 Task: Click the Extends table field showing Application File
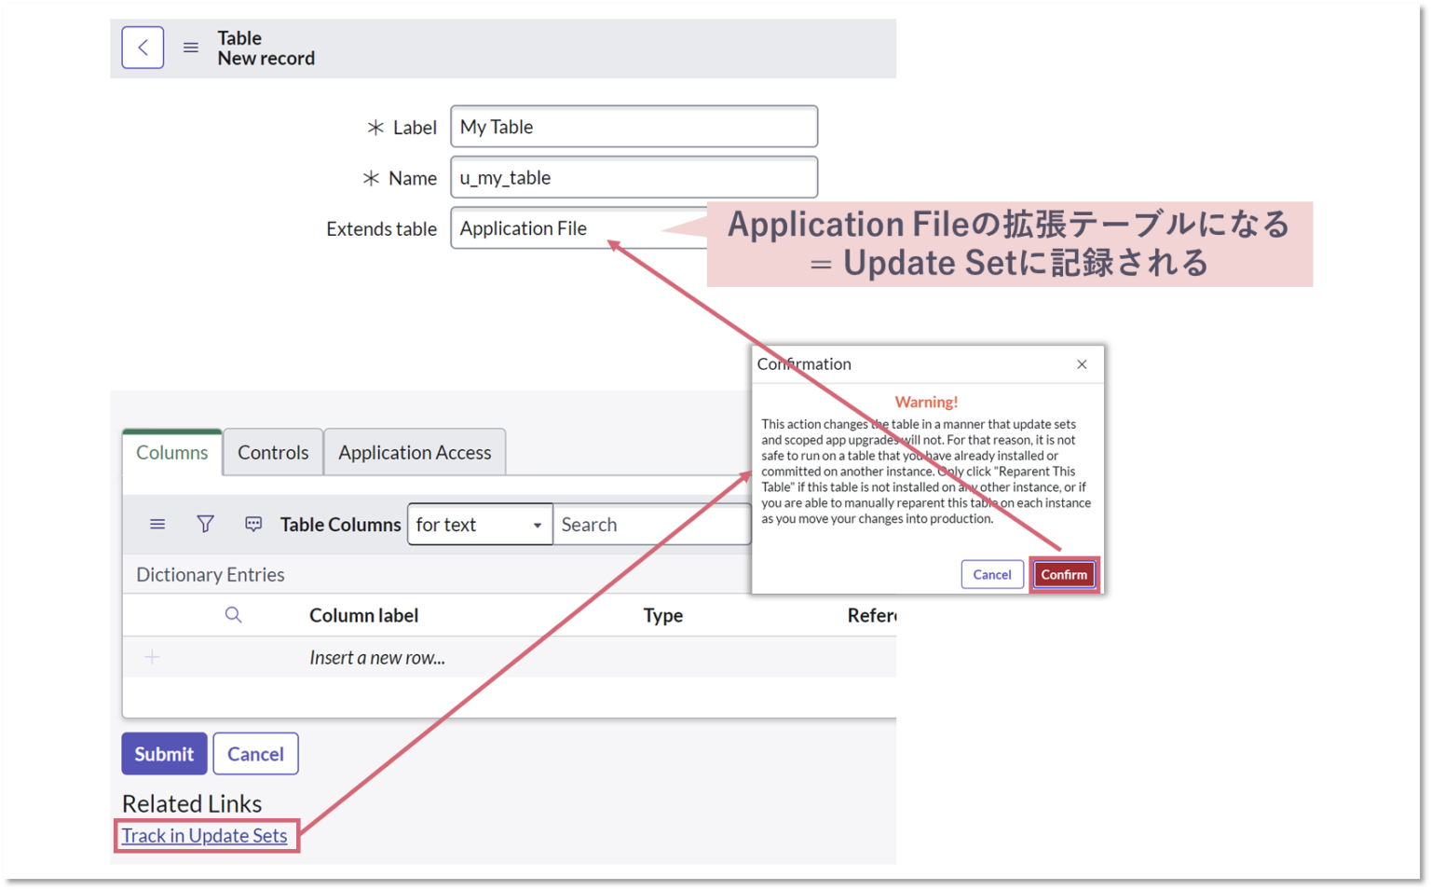pyautogui.click(x=559, y=228)
